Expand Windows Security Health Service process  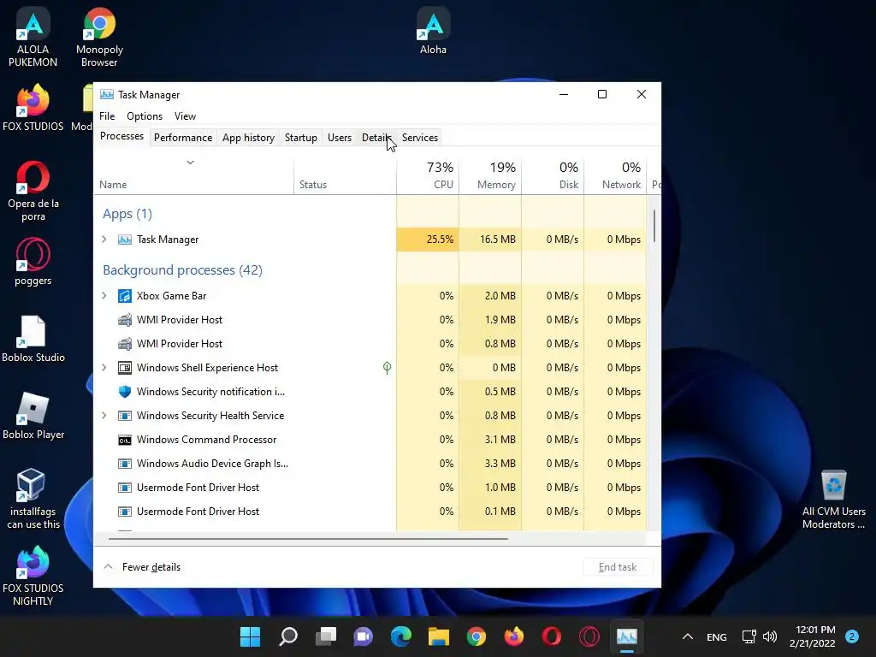click(x=104, y=416)
